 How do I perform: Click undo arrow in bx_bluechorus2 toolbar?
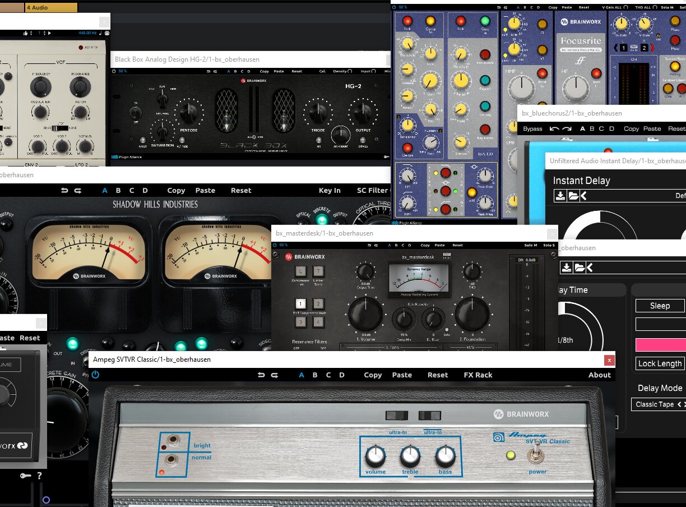click(555, 128)
